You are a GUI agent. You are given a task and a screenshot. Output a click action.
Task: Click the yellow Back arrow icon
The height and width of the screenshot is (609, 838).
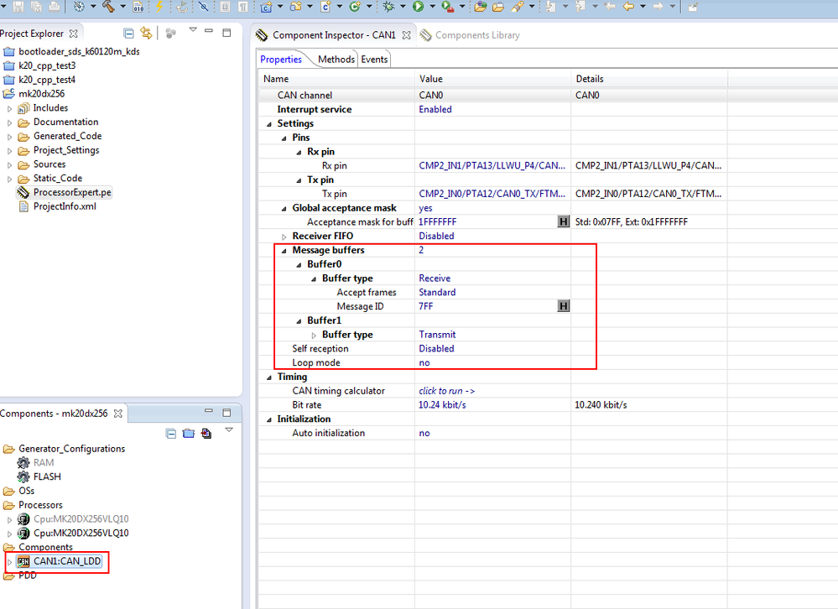pos(628,7)
